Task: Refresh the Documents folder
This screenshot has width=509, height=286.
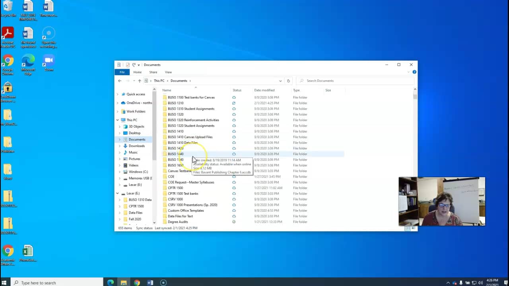Action: tap(288, 81)
